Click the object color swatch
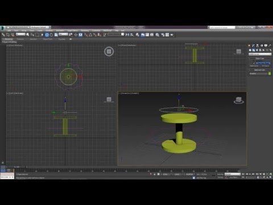The image size is (273, 205). point(270,73)
